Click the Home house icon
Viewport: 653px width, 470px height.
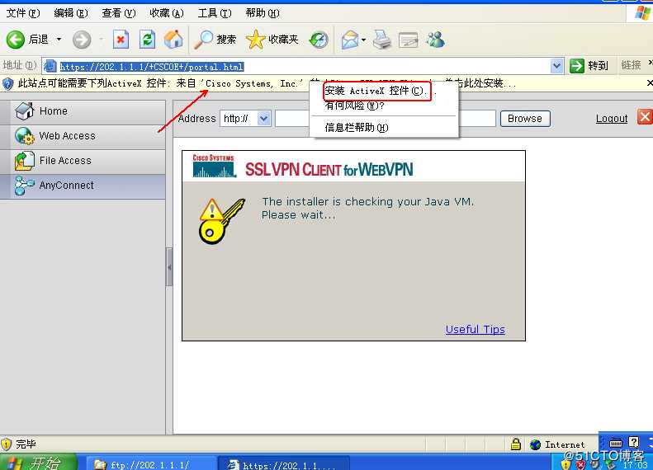25,111
